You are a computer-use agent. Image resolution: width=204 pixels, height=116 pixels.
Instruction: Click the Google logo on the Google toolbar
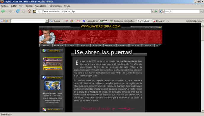click(x=4, y=21)
